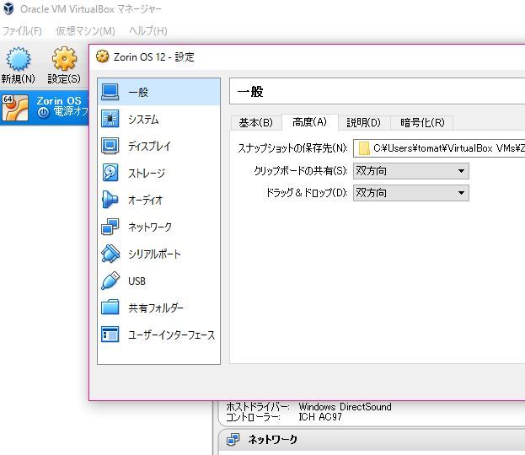Click the 新規(N) toolbar icon
This screenshot has height=455, width=525.
tap(18, 60)
